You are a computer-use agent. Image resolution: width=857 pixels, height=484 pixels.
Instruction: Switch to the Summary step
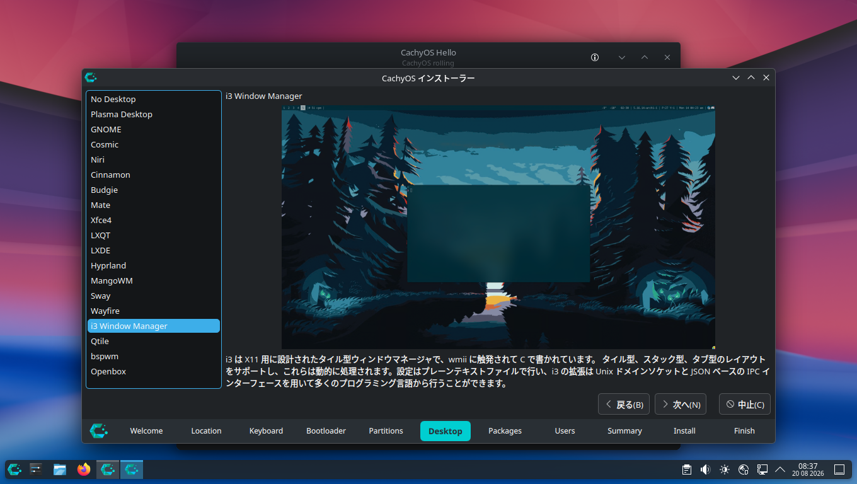click(624, 431)
